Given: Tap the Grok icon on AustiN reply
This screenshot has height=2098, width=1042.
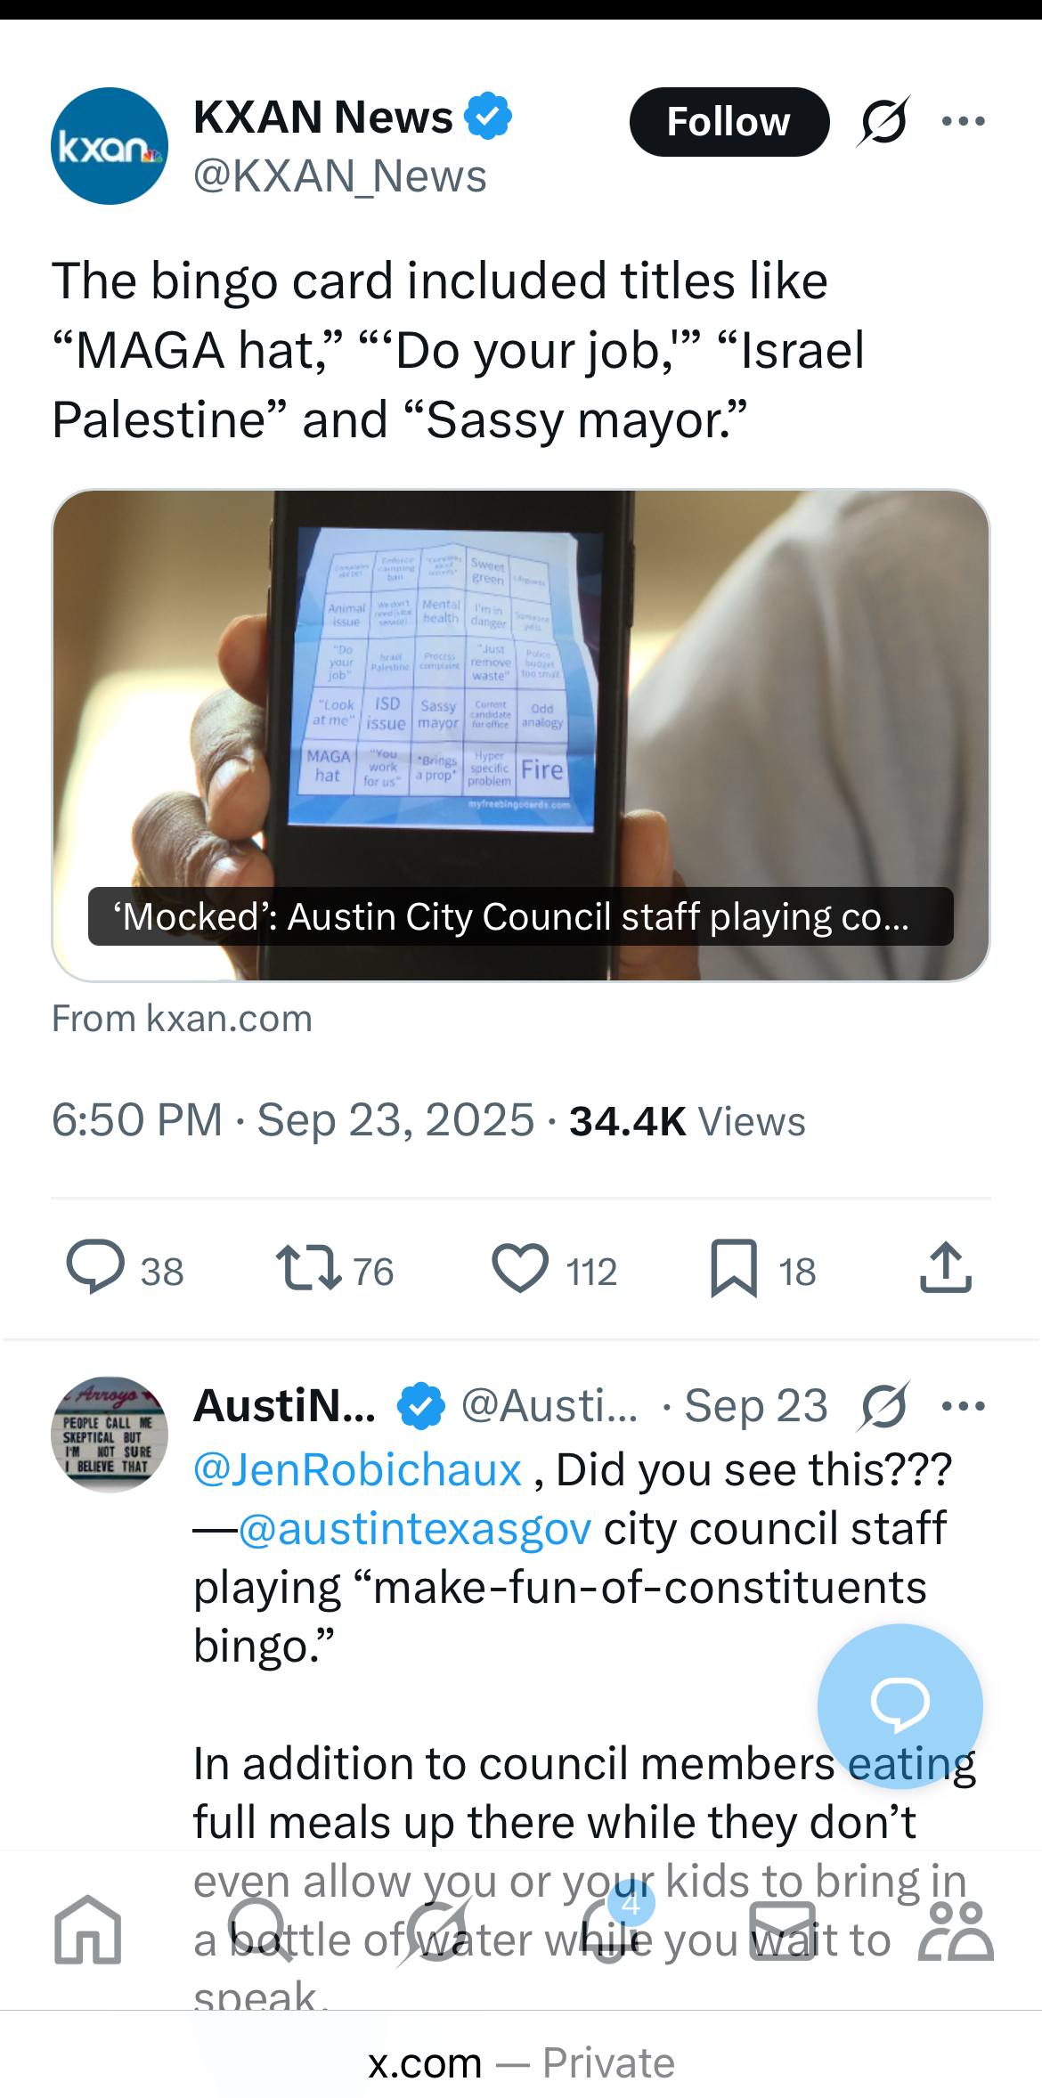Looking at the screenshot, I should [x=883, y=1406].
